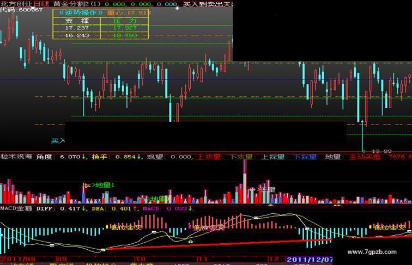Jump to 2011/08 on the time axis
The height and width of the screenshot is (265, 412).
[19, 259]
